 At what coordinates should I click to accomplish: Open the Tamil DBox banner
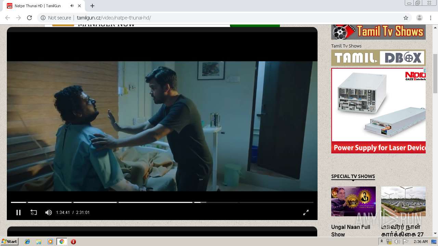(x=378, y=58)
